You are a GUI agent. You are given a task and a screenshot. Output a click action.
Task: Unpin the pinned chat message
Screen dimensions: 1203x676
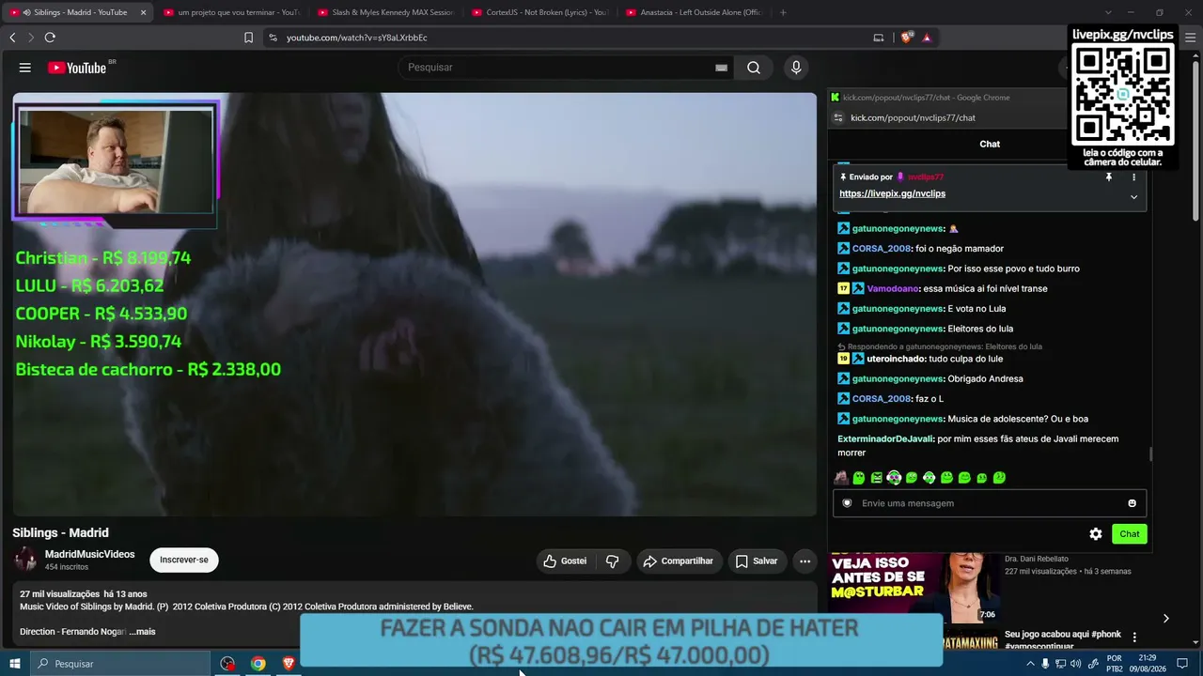coord(1109,177)
